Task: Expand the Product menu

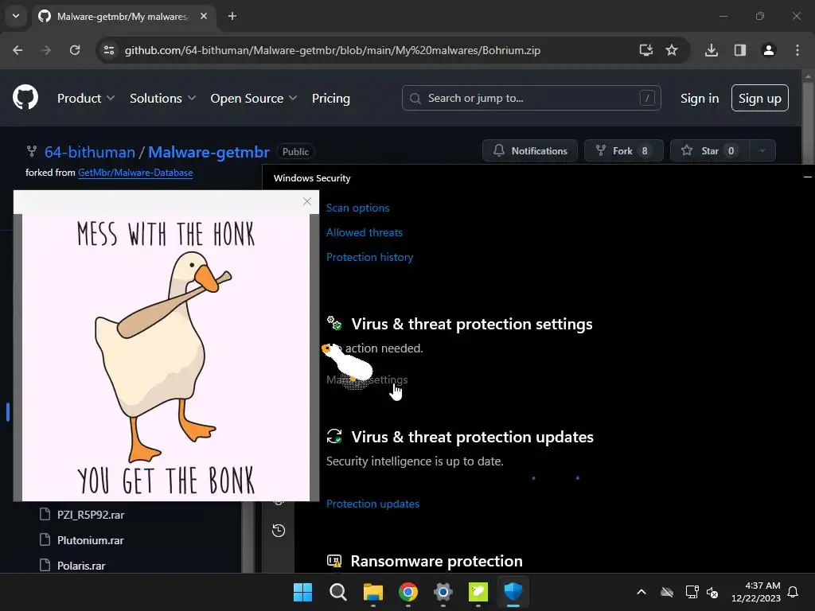Action: (x=86, y=98)
